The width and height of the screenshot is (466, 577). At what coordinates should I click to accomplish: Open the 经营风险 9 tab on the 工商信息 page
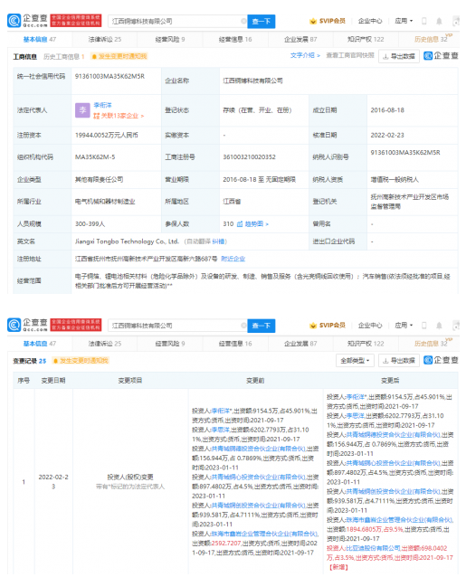[170, 40]
